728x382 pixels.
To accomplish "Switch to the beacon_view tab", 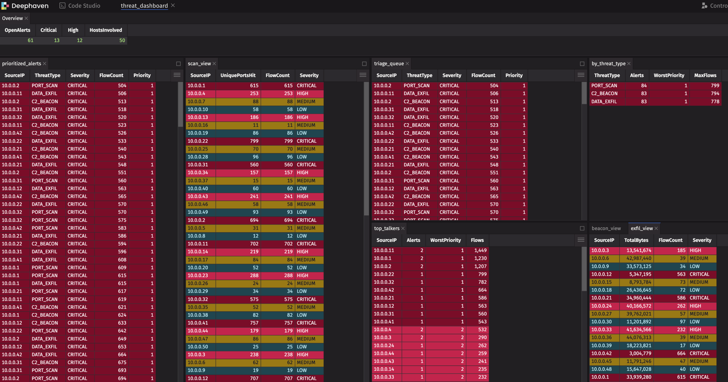I will 606,228.
